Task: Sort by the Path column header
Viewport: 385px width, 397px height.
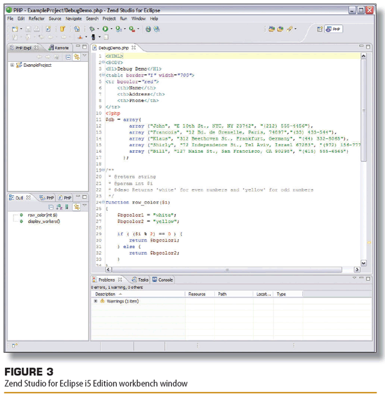Action: coord(234,294)
